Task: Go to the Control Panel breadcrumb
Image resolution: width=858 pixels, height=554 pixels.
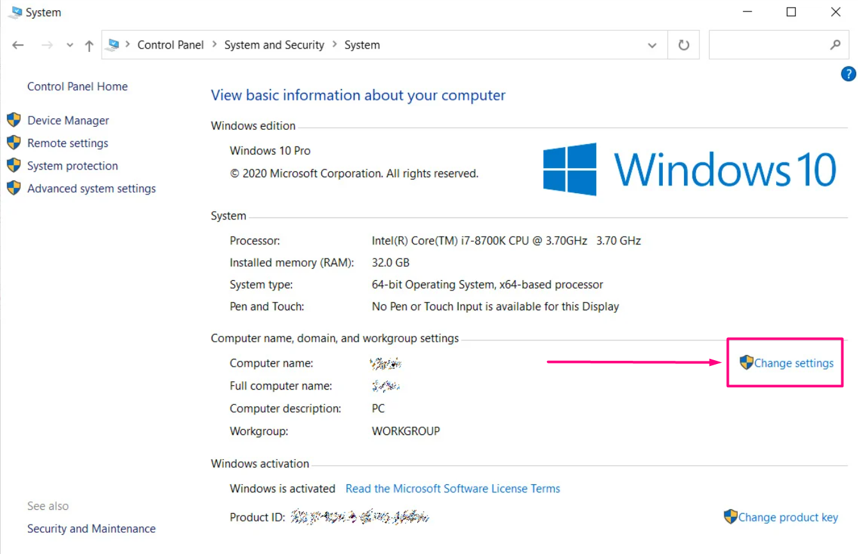Action: pyautogui.click(x=170, y=45)
